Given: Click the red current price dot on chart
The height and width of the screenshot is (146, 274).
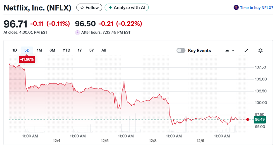Looking at the screenshot, I should pyautogui.click(x=248, y=120).
